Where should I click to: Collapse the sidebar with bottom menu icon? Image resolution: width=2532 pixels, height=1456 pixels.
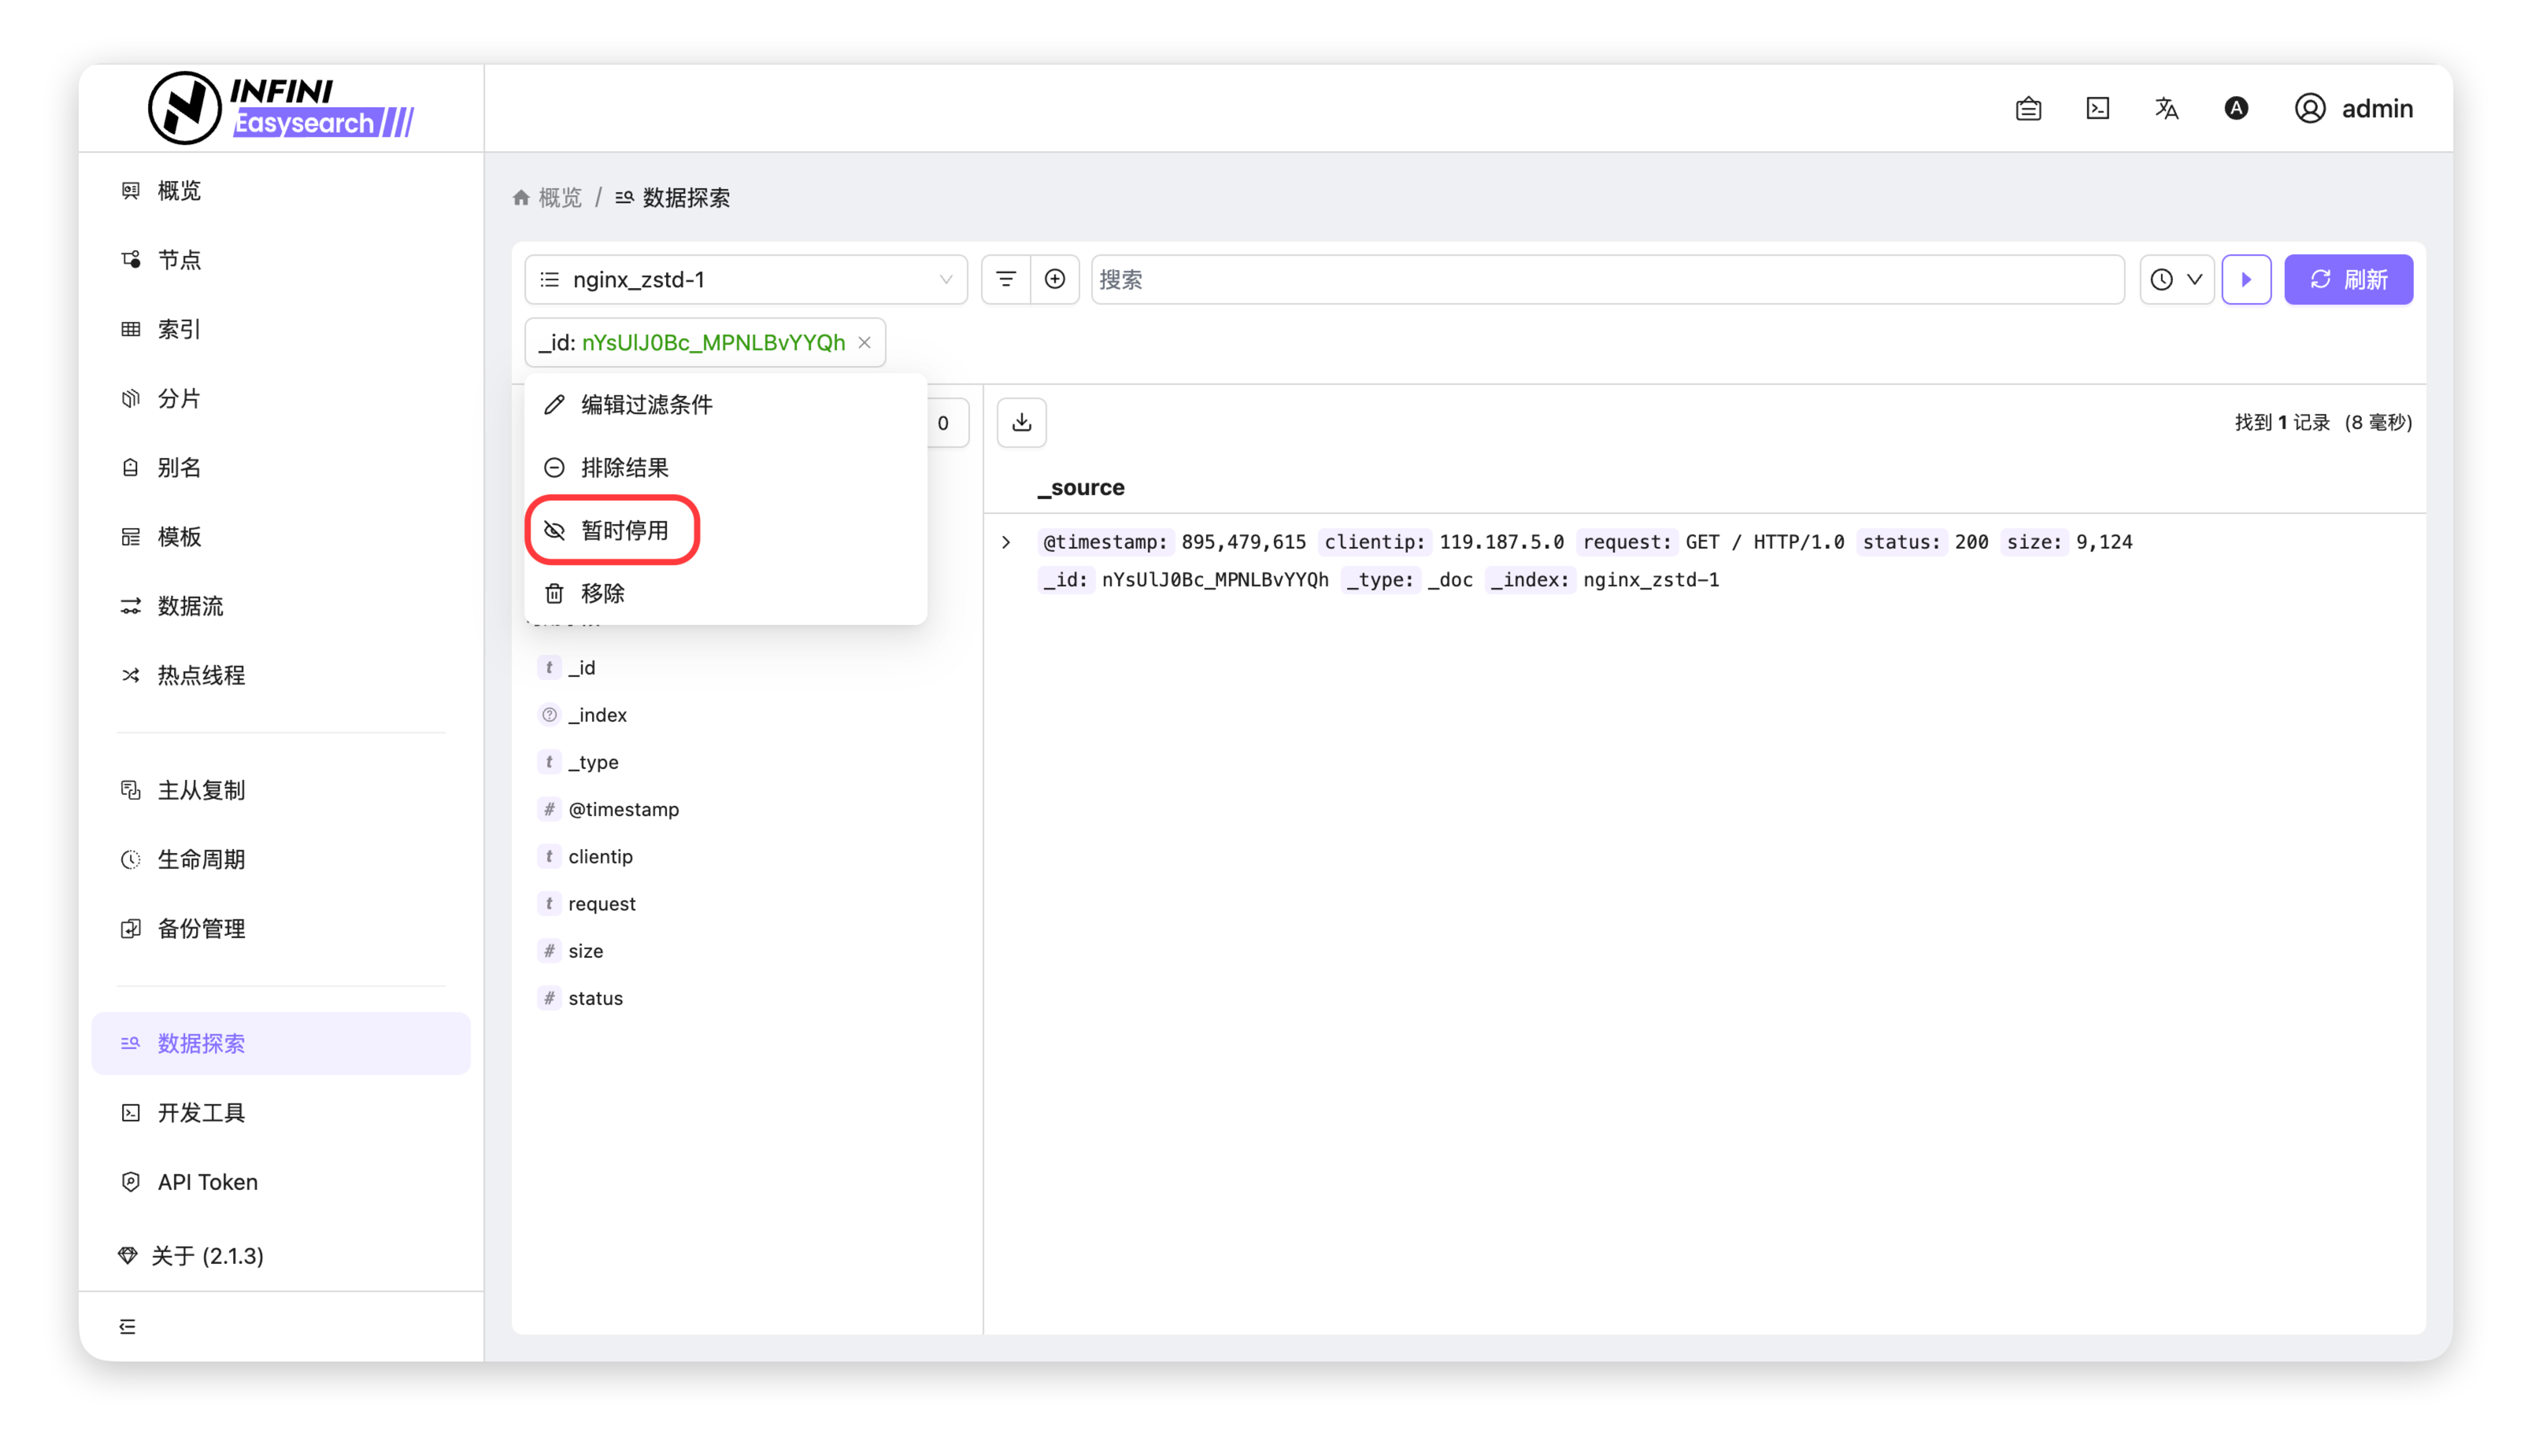point(127,1326)
